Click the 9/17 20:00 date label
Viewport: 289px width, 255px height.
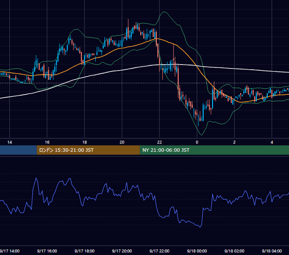(x=122, y=251)
